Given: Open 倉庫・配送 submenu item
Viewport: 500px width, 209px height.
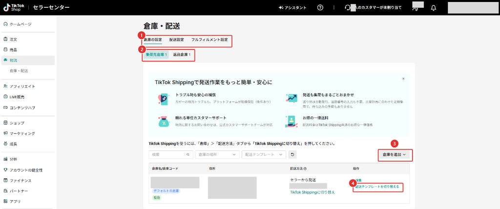Looking at the screenshot, I should (19, 71).
